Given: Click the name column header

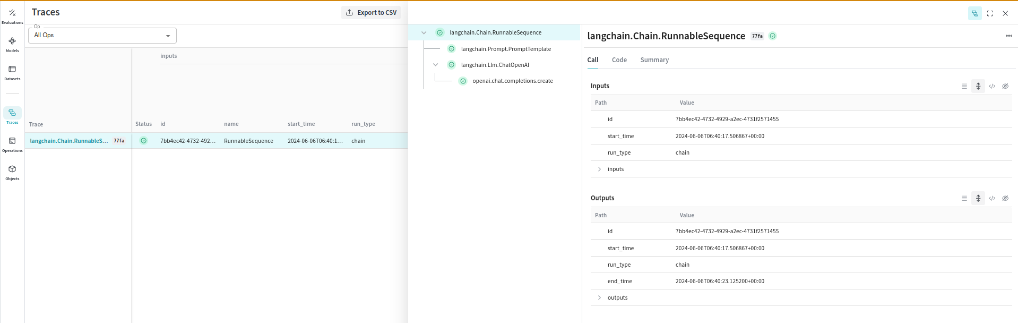Looking at the screenshot, I should [231, 124].
